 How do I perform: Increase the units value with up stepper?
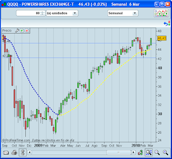(42, 12)
